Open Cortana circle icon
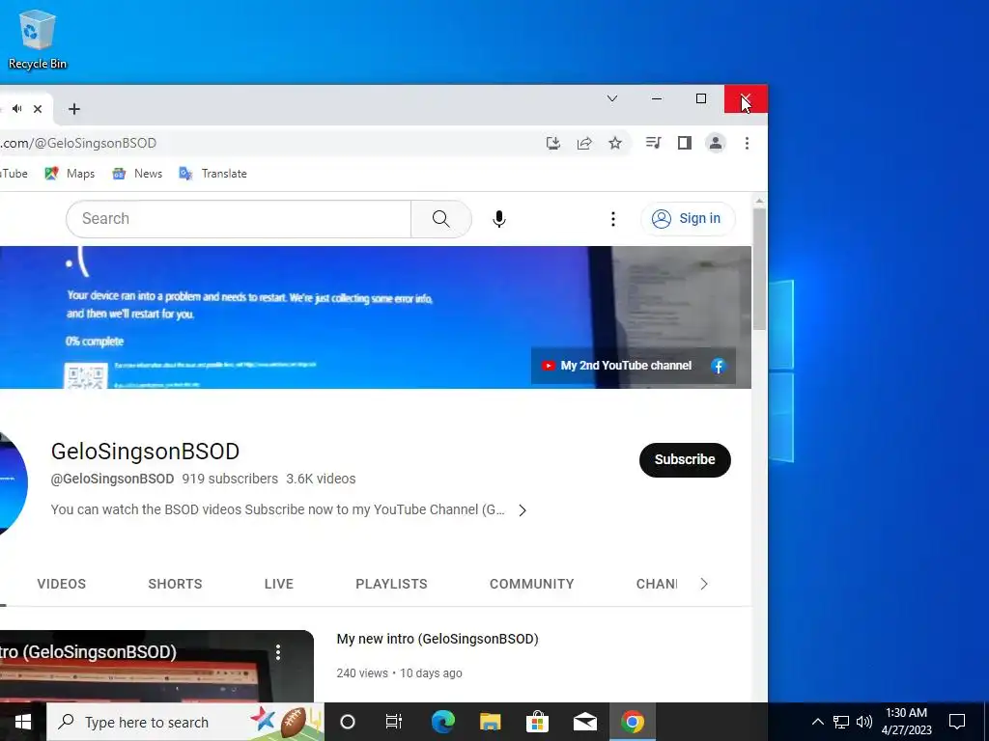Screen dimensions: 989x741 coord(348,722)
